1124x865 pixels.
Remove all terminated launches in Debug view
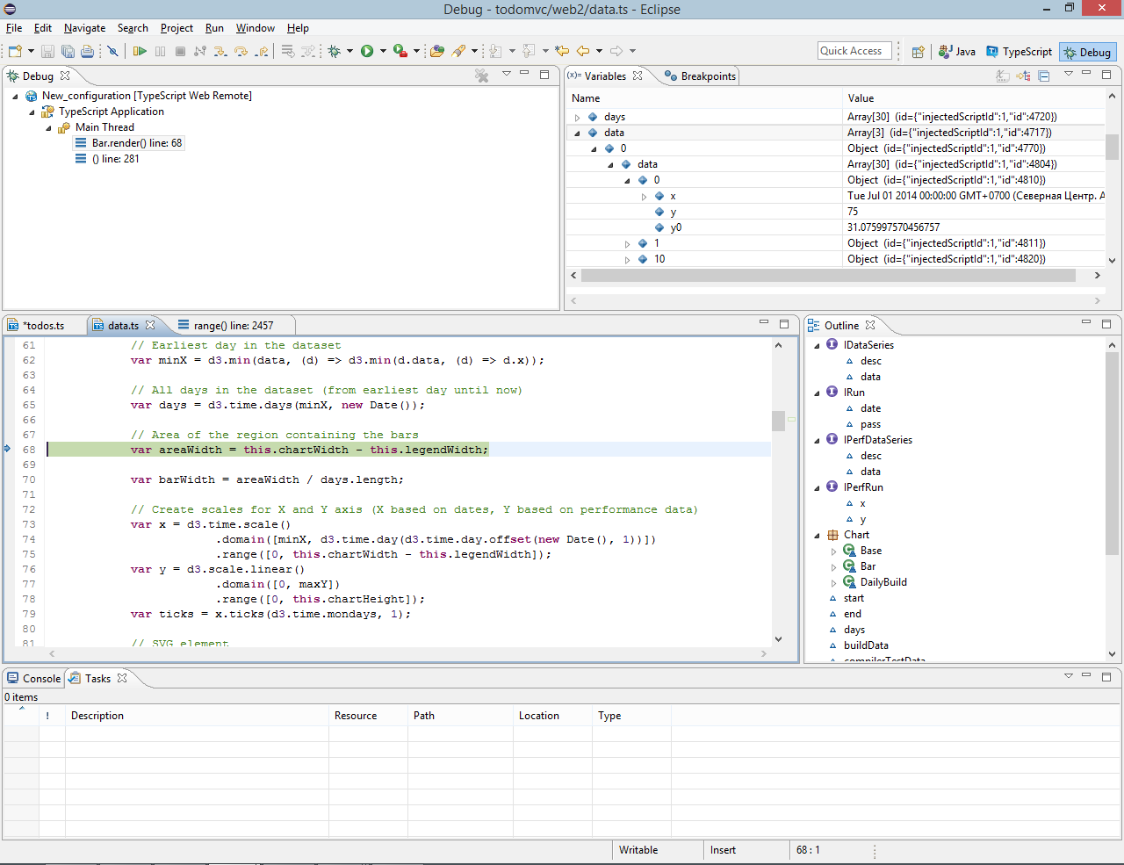click(x=482, y=76)
